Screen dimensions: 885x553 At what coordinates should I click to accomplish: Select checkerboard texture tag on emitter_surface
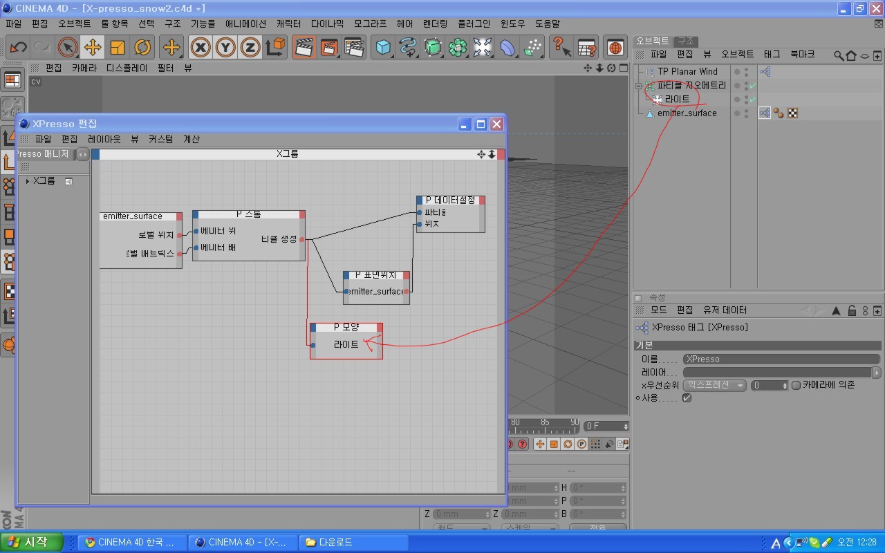pyautogui.click(x=793, y=113)
